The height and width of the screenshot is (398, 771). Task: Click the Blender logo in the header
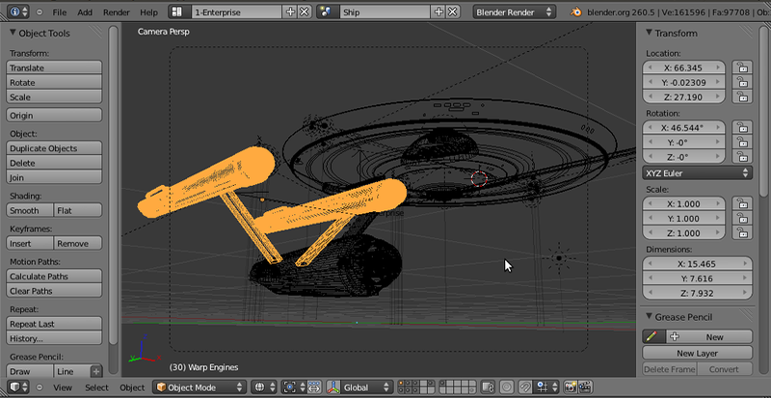(577, 12)
